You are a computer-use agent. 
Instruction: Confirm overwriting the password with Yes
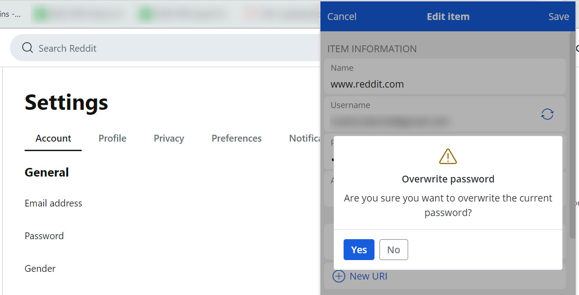[359, 250]
